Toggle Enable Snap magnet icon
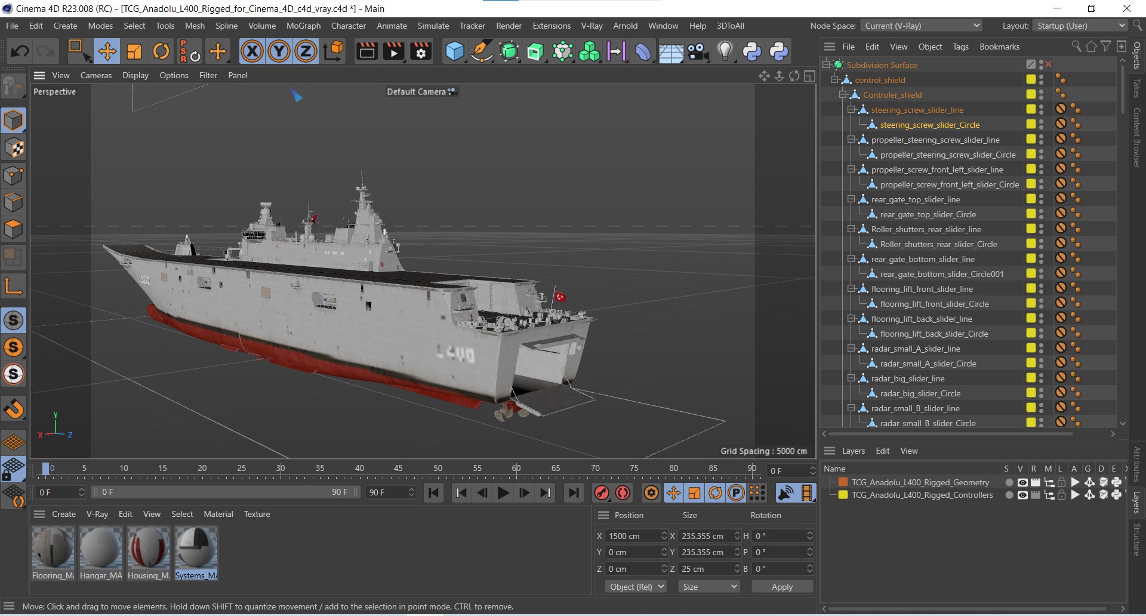This screenshot has width=1146, height=616. coord(13,409)
